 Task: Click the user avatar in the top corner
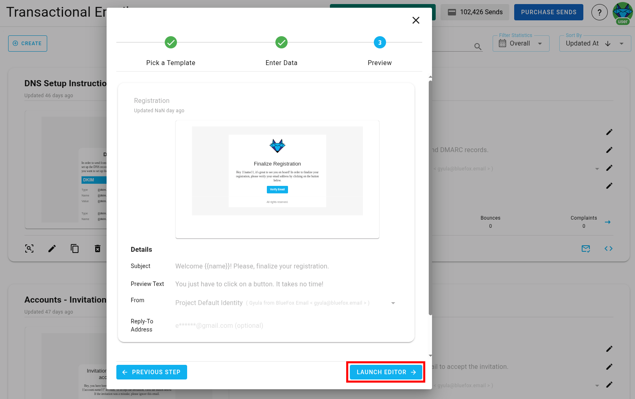click(622, 12)
